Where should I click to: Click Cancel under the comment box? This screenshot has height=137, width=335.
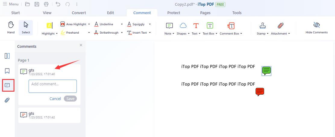(x=55, y=99)
